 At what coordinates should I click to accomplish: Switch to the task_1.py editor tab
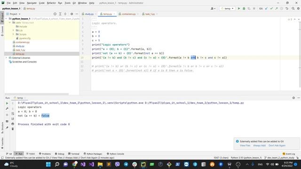pyautogui.click(x=150, y=14)
